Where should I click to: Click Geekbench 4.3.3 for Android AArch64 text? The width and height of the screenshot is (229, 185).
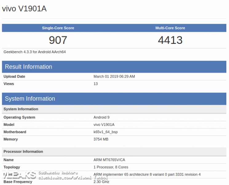coord(35,52)
